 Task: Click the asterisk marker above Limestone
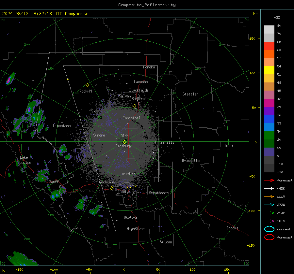(x=62, y=123)
